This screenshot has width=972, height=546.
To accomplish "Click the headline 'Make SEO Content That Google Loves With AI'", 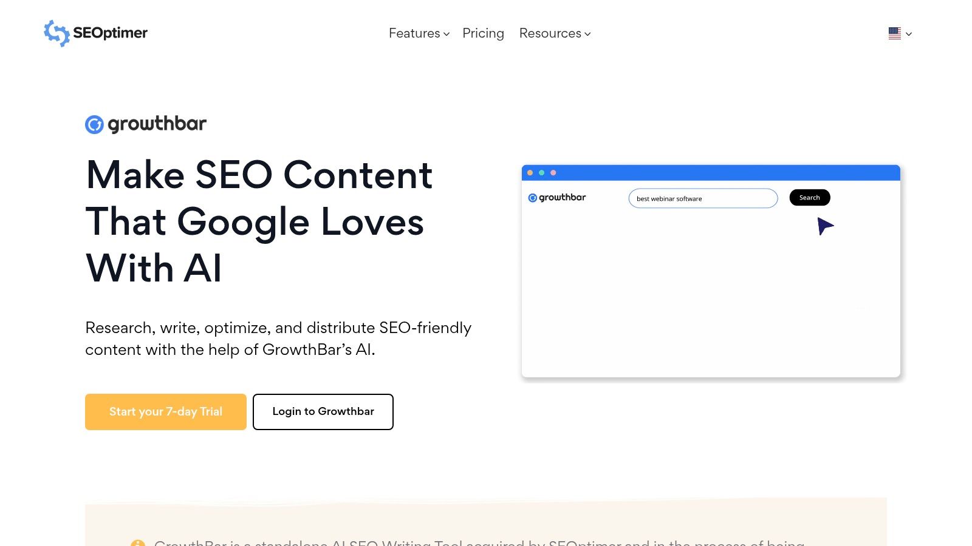I will 260,221.
